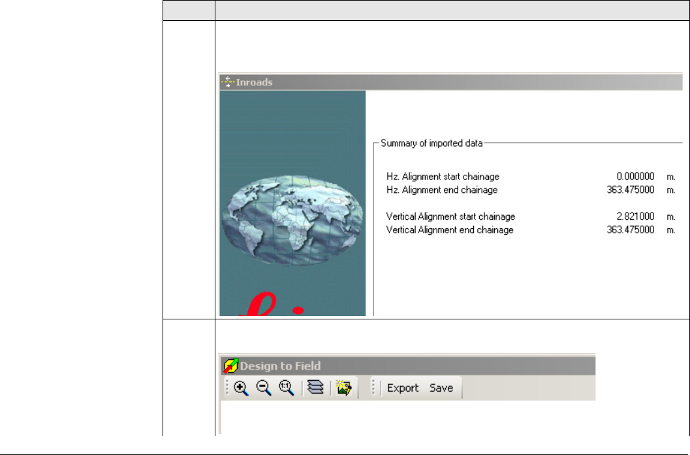Click Save in Design to Field toolbar
Image resolution: width=690 pixels, height=455 pixels.
[x=441, y=388]
